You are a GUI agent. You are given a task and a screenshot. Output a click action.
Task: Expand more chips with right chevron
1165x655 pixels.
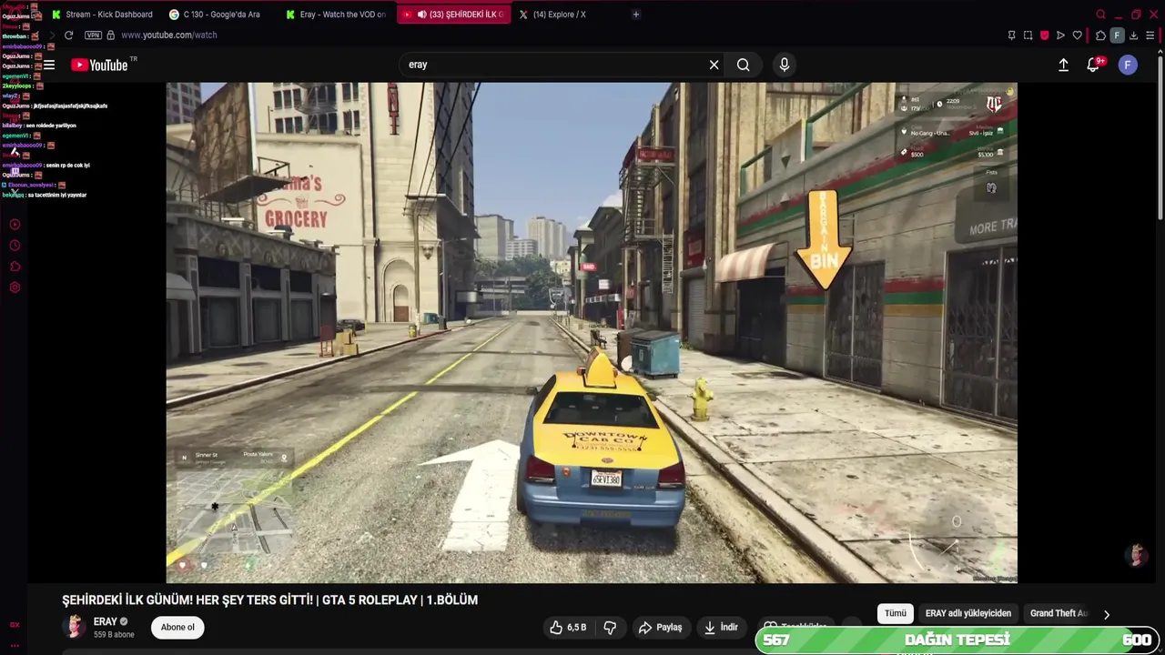(x=1107, y=614)
